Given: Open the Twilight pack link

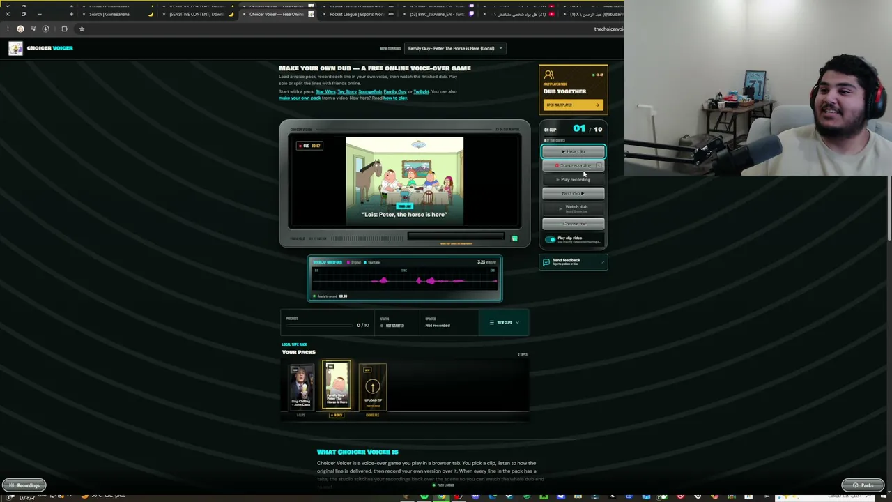Looking at the screenshot, I should point(422,91).
